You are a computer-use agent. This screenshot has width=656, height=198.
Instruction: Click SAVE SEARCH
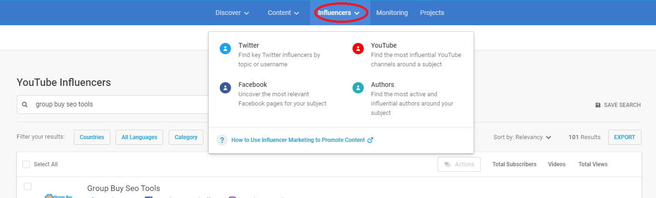[618, 105]
